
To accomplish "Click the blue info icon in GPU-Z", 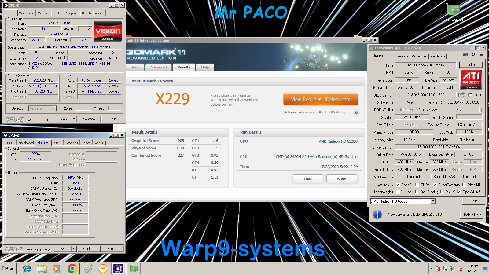I will 377,215.
